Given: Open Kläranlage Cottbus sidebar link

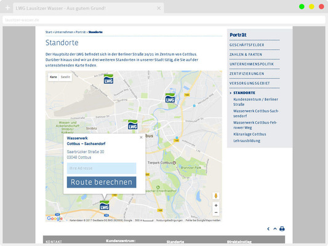Looking at the screenshot, I should (250, 134).
